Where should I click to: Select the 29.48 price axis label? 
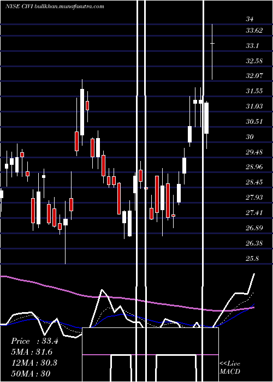pos(254,152)
